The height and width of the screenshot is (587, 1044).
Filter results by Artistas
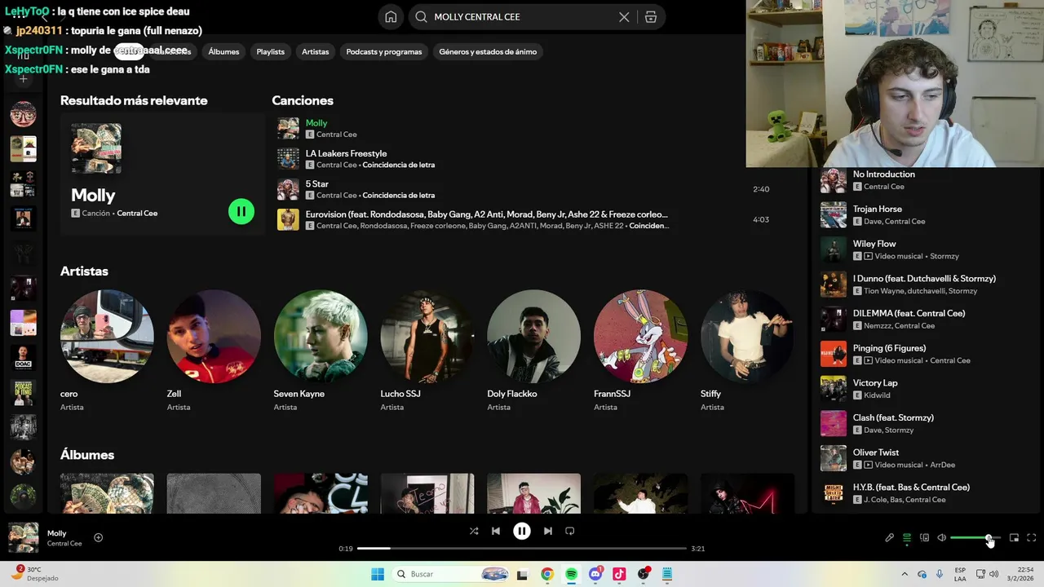(315, 51)
